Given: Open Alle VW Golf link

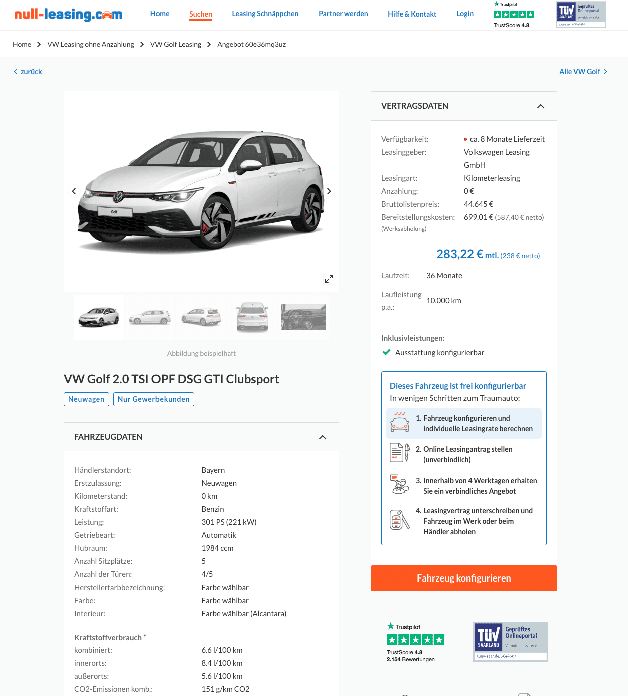Looking at the screenshot, I should 583,72.
